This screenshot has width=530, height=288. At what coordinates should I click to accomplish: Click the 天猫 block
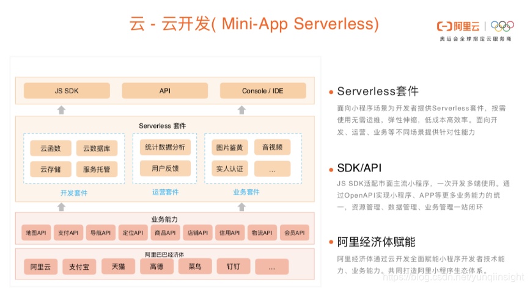click(119, 267)
